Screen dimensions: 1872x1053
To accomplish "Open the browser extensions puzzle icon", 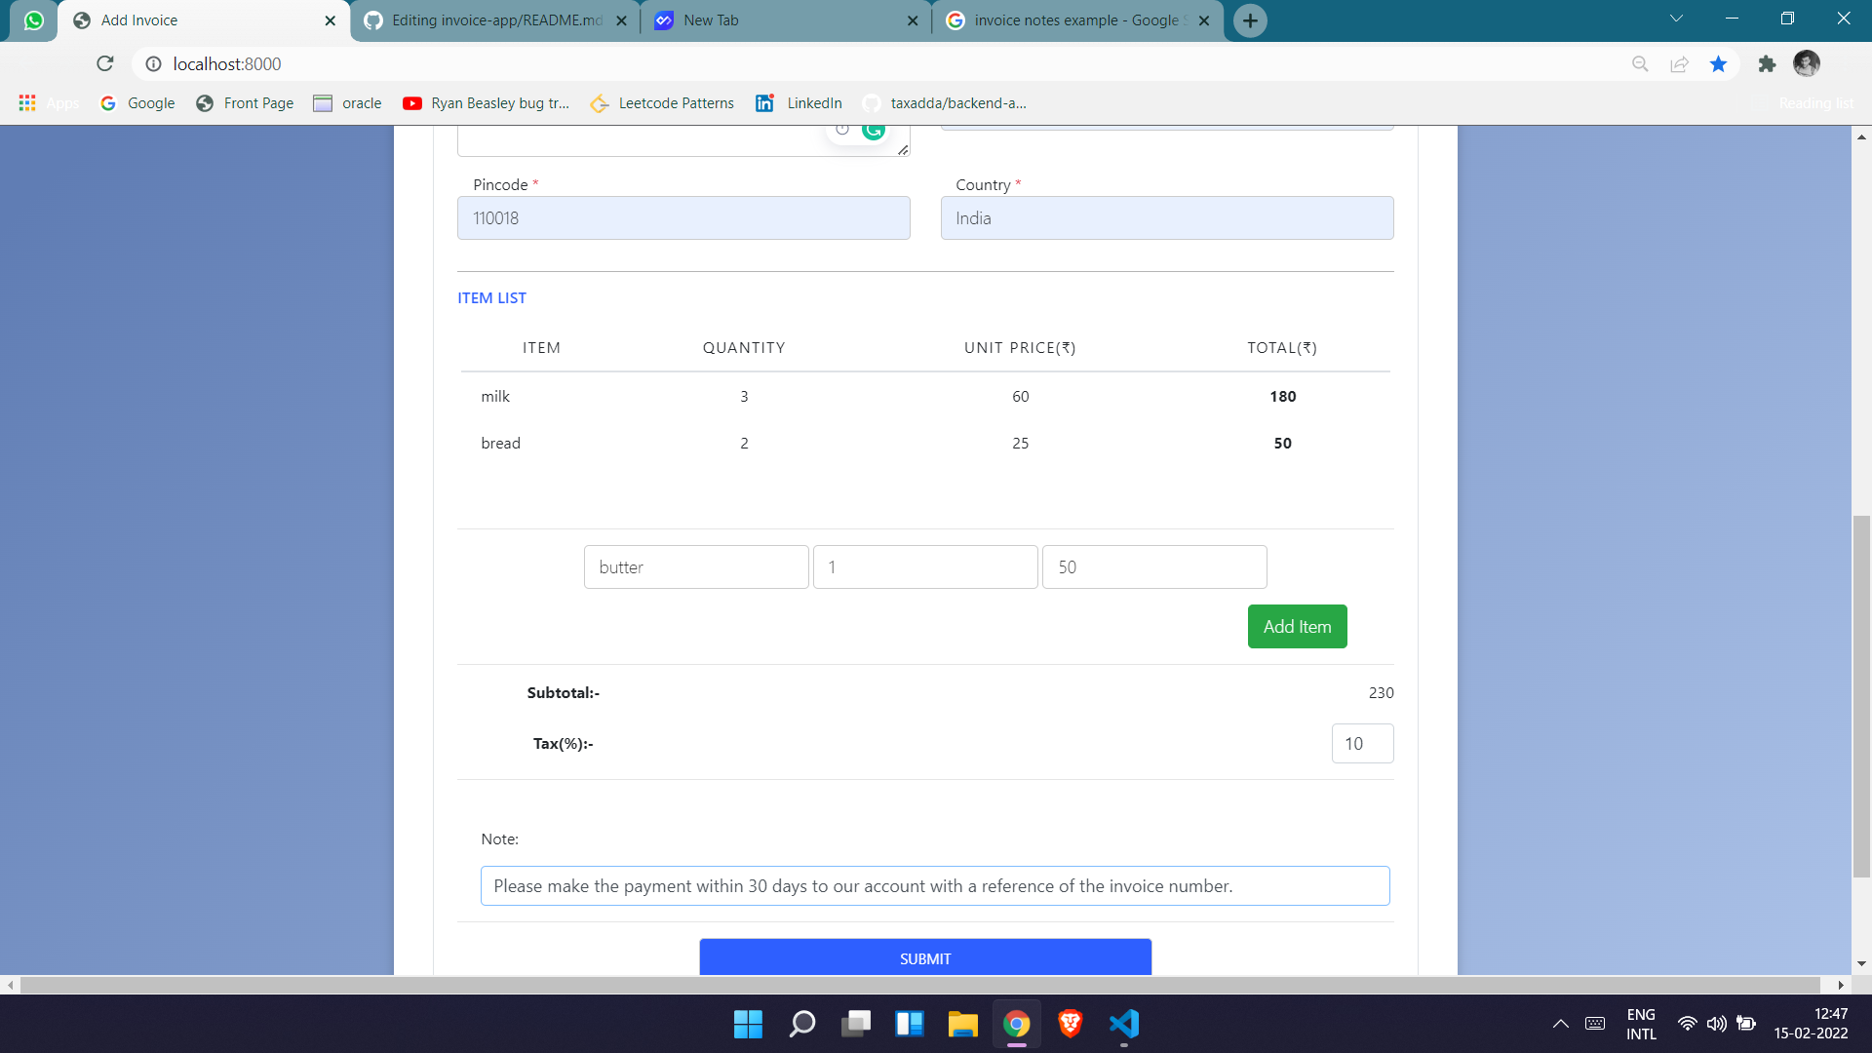I will [1768, 63].
